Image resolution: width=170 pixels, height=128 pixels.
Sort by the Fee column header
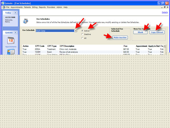(x=125, y=46)
